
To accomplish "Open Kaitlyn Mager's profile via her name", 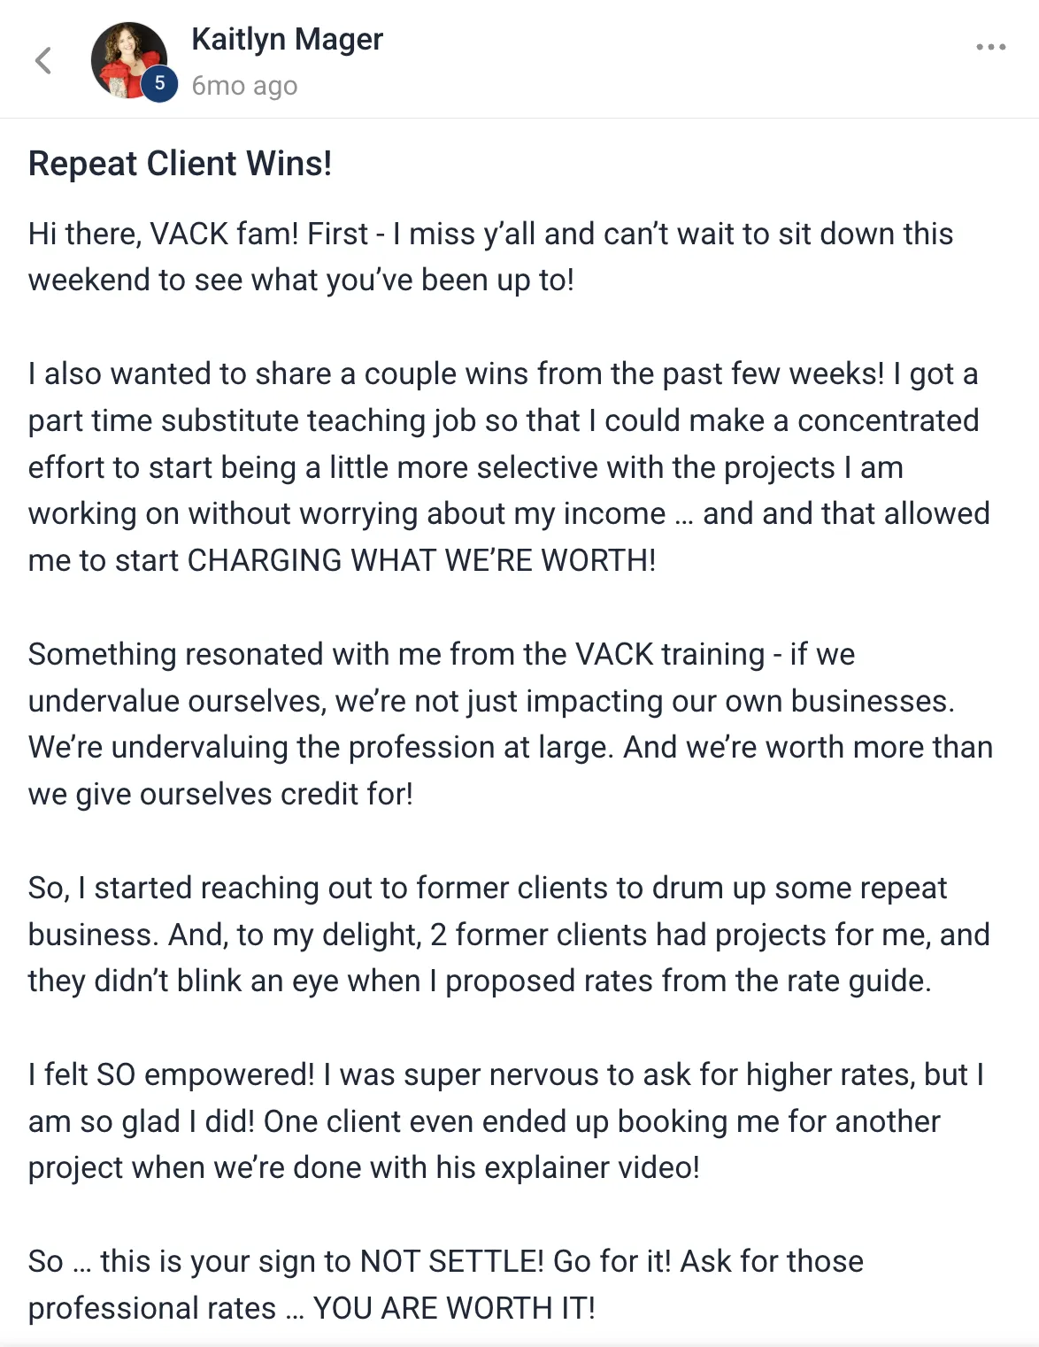I will 287,40.
